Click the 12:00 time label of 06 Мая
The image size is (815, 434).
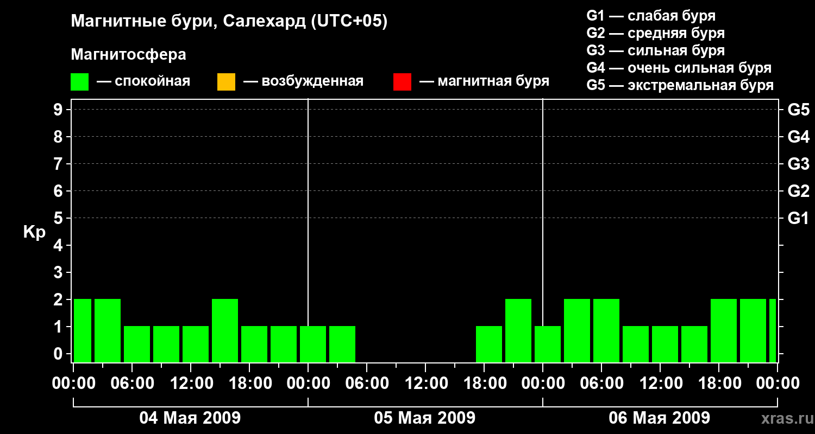tap(660, 384)
